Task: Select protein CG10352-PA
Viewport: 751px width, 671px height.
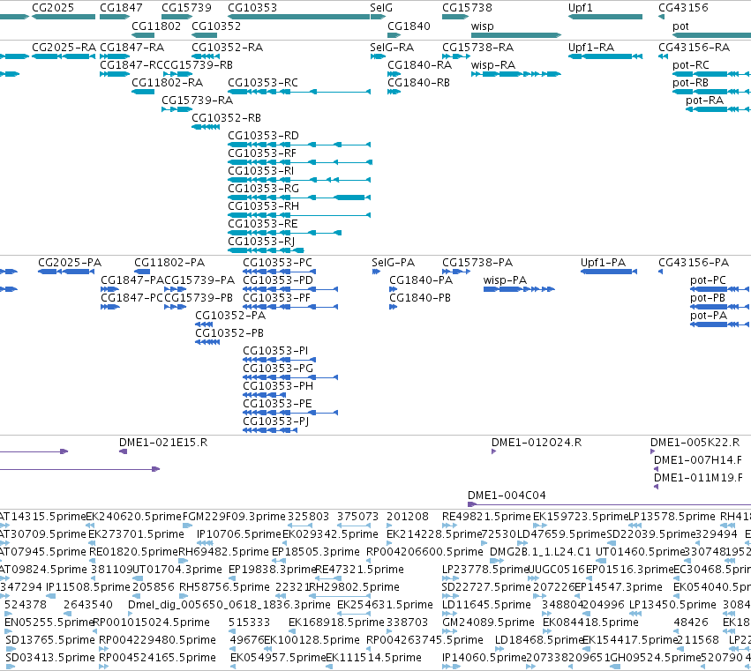Action: [x=204, y=324]
